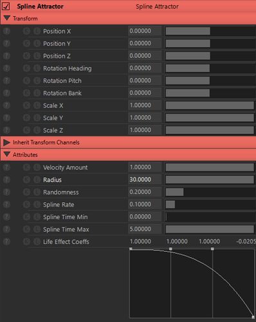Open the help icon for Position Z
Image resolution: width=256 pixels, height=322 pixels.
click(6, 56)
